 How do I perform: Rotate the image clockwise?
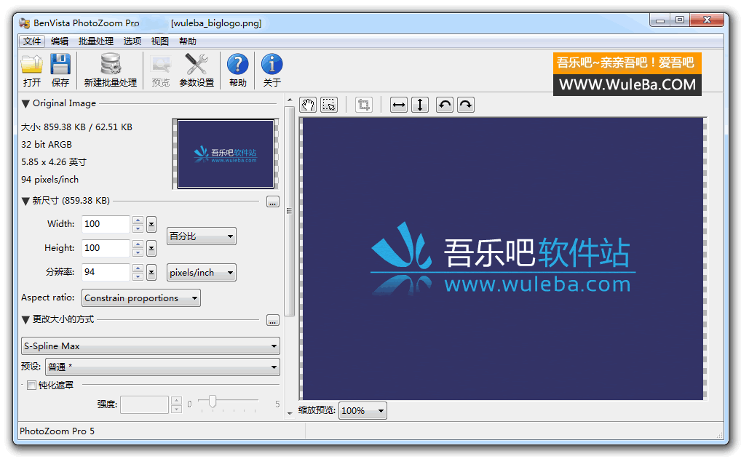coord(466,105)
